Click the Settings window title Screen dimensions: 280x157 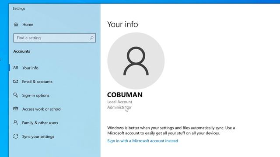pos(19,9)
